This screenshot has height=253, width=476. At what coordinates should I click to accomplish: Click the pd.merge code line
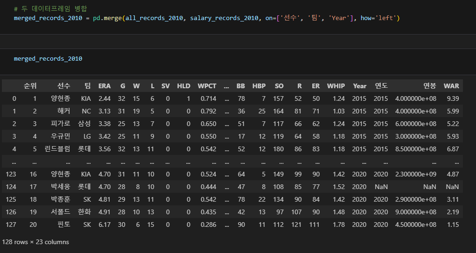coord(207,18)
